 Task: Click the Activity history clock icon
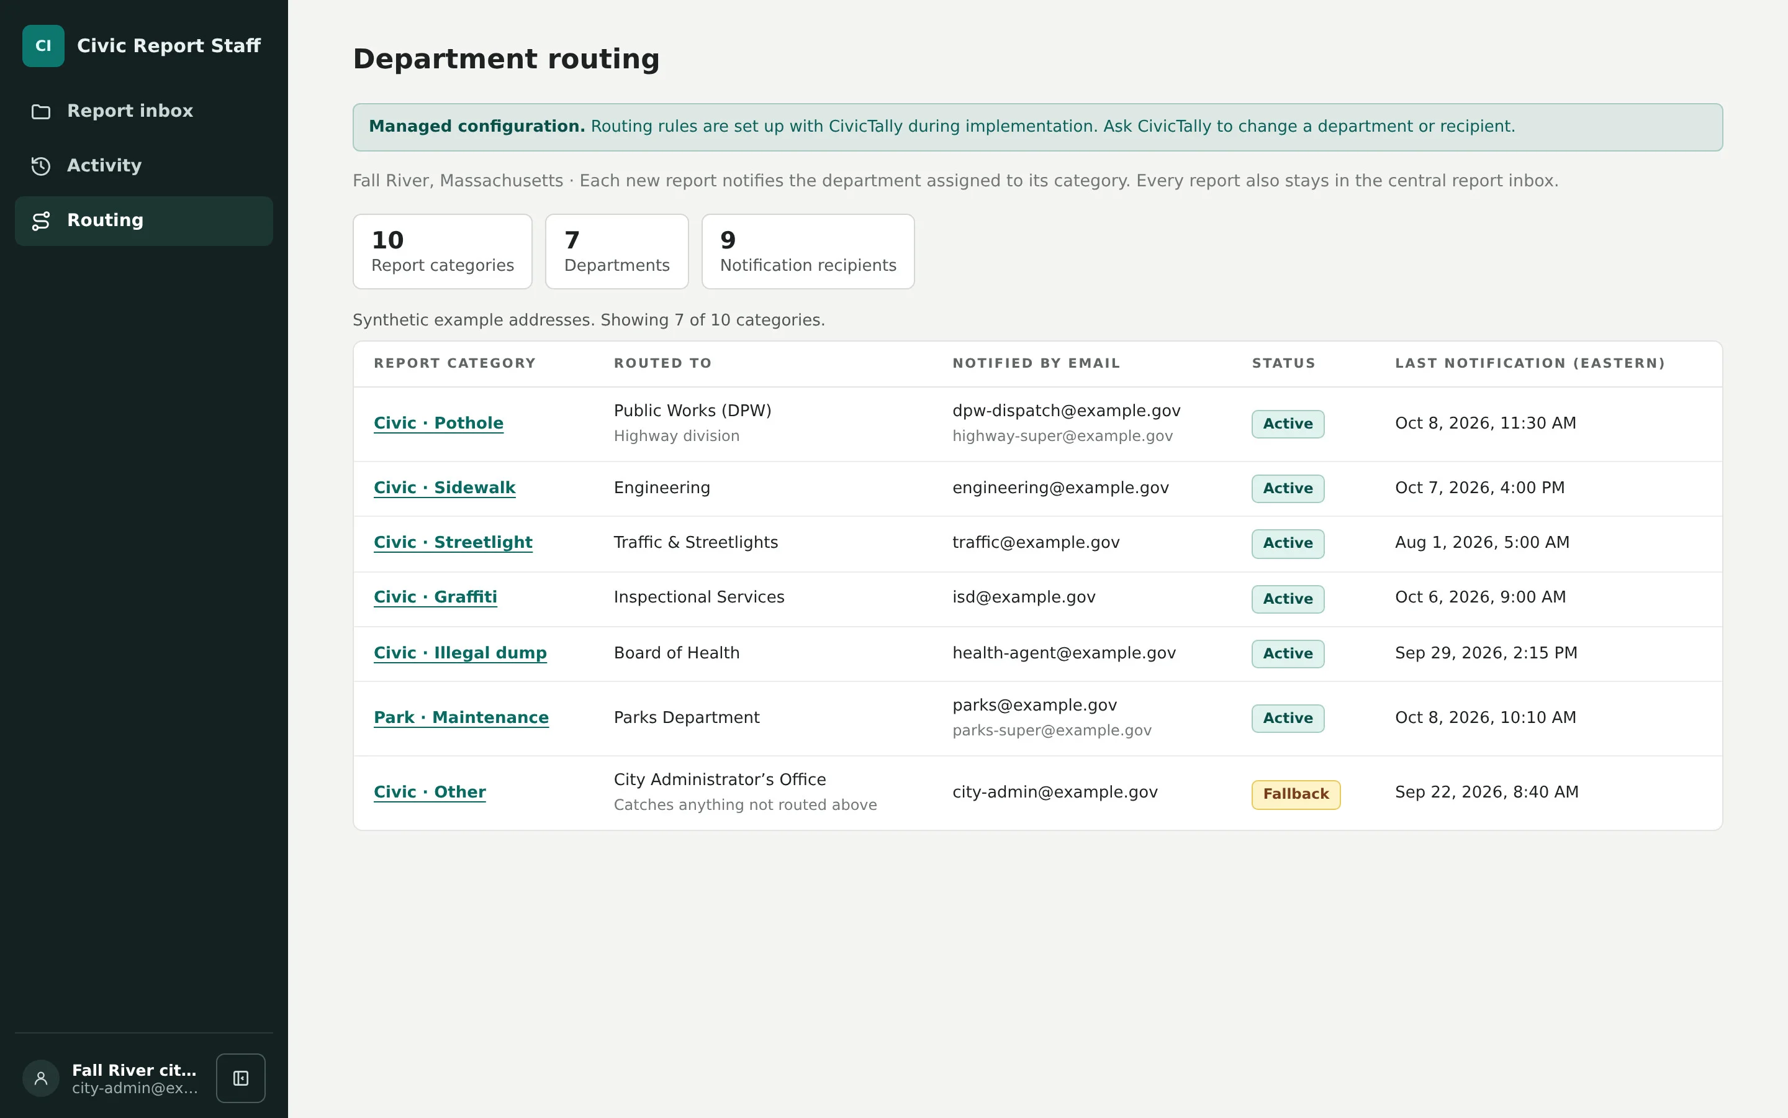42,166
